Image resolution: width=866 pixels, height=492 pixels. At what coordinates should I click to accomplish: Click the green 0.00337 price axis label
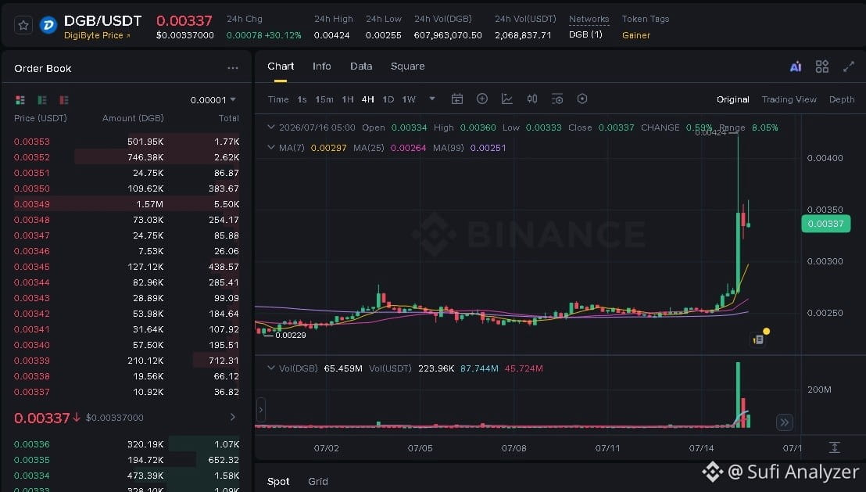pos(825,224)
